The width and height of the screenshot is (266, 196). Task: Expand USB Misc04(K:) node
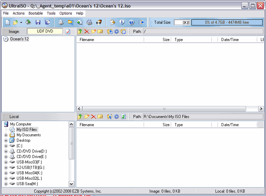pos(6,173)
